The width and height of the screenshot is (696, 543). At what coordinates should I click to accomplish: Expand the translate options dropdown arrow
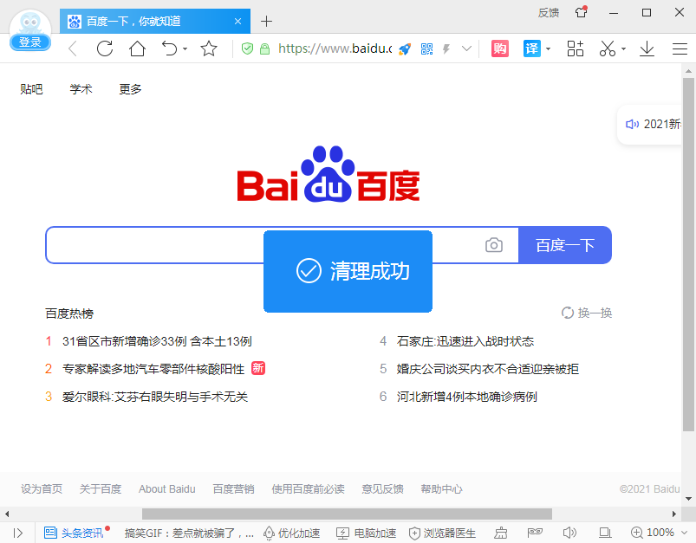[548, 48]
